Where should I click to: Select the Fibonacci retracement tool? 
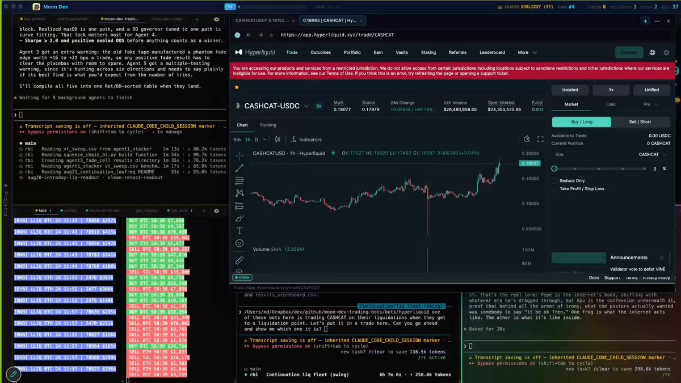coord(239,180)
